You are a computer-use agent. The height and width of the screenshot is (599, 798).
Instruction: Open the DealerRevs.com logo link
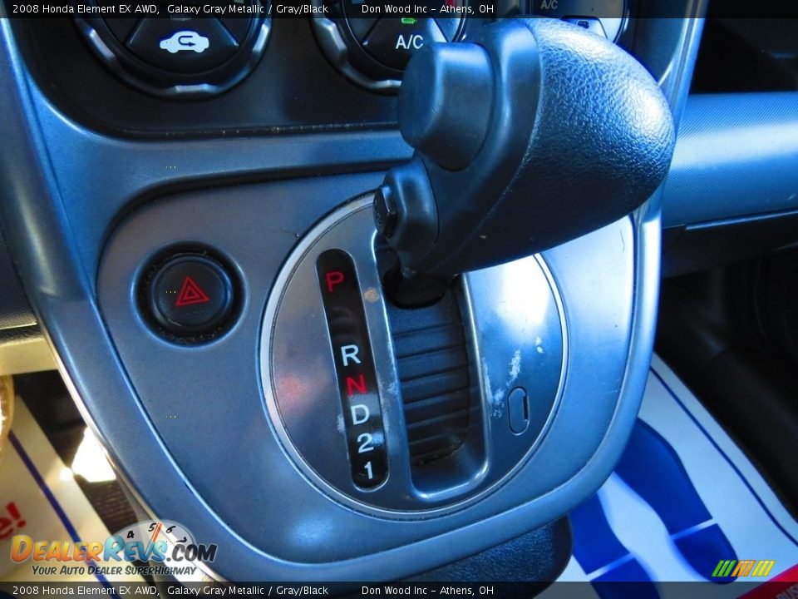point(112,550)
